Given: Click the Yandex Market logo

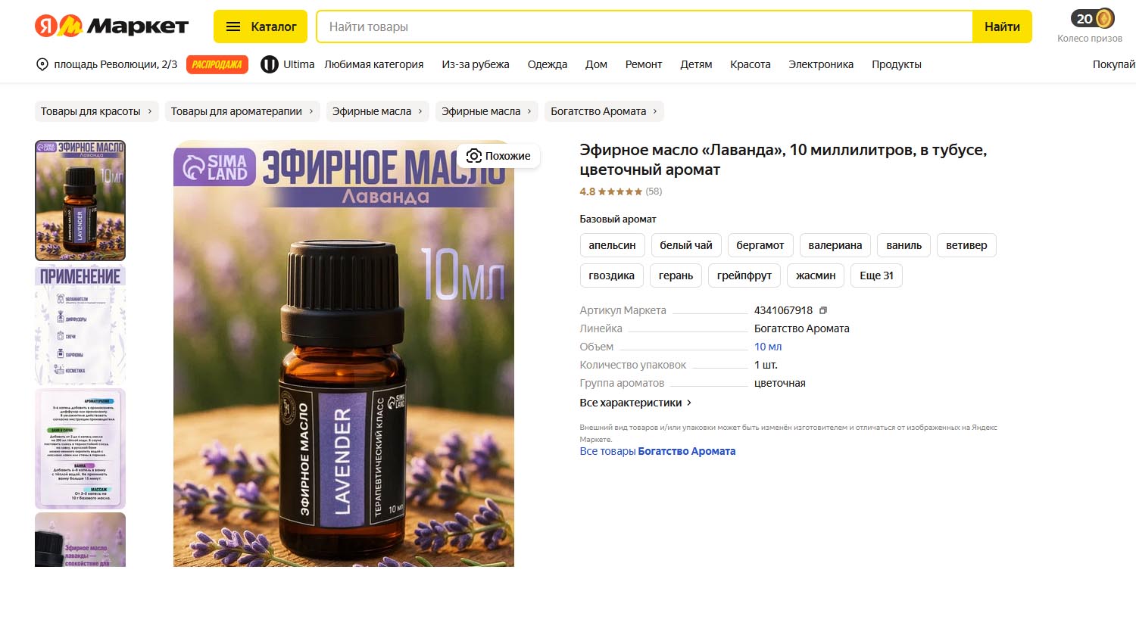Looking at the screenshot, I should (111, 26).
